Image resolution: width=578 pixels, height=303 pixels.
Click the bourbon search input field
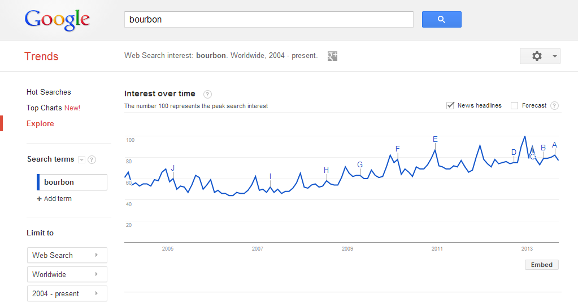coord(269,20)
